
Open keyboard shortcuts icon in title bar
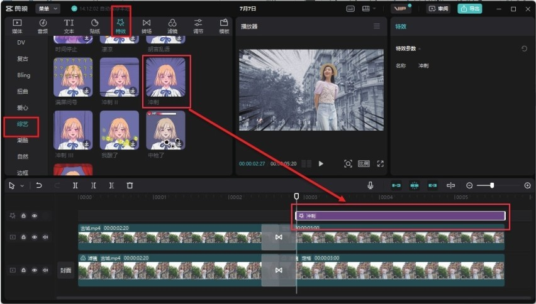(350, 9)
